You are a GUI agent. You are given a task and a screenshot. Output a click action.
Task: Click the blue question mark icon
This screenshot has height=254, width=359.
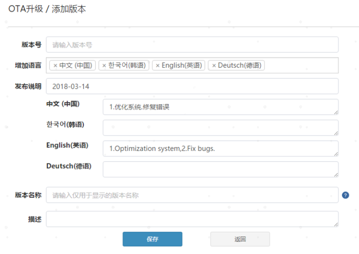click(345, 195)
